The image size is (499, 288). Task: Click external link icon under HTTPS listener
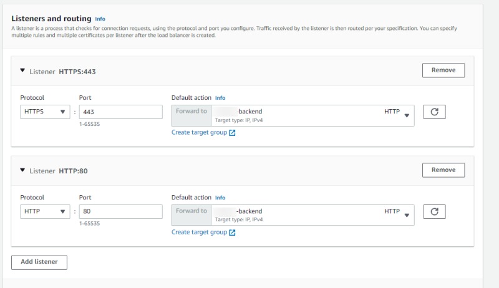(232, 133)
